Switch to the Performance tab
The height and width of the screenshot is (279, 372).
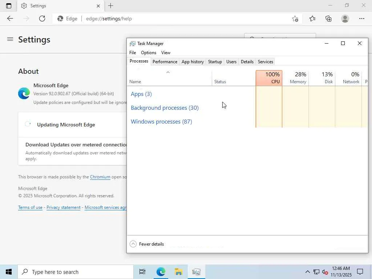165,62
